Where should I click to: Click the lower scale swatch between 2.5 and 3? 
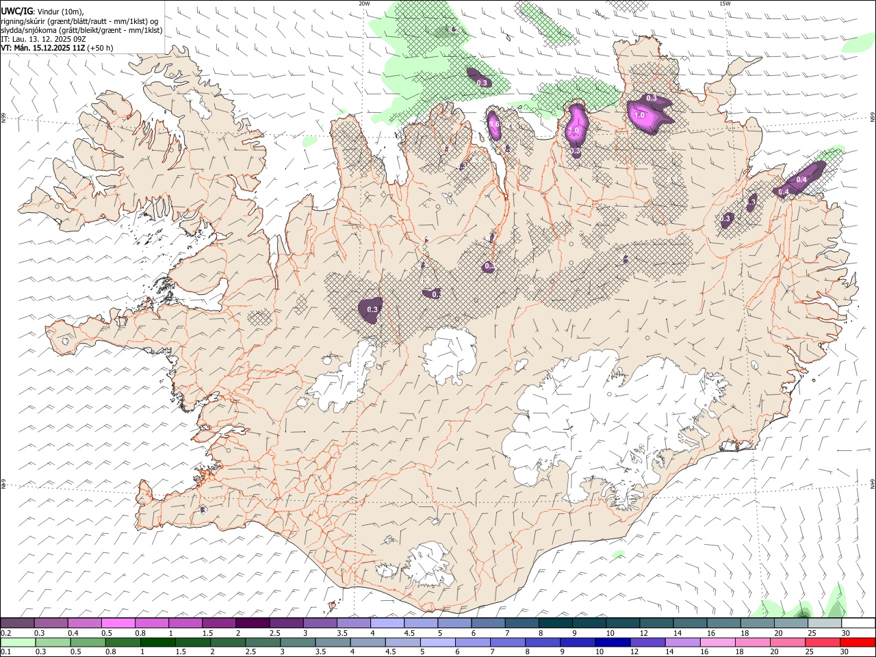263,642
